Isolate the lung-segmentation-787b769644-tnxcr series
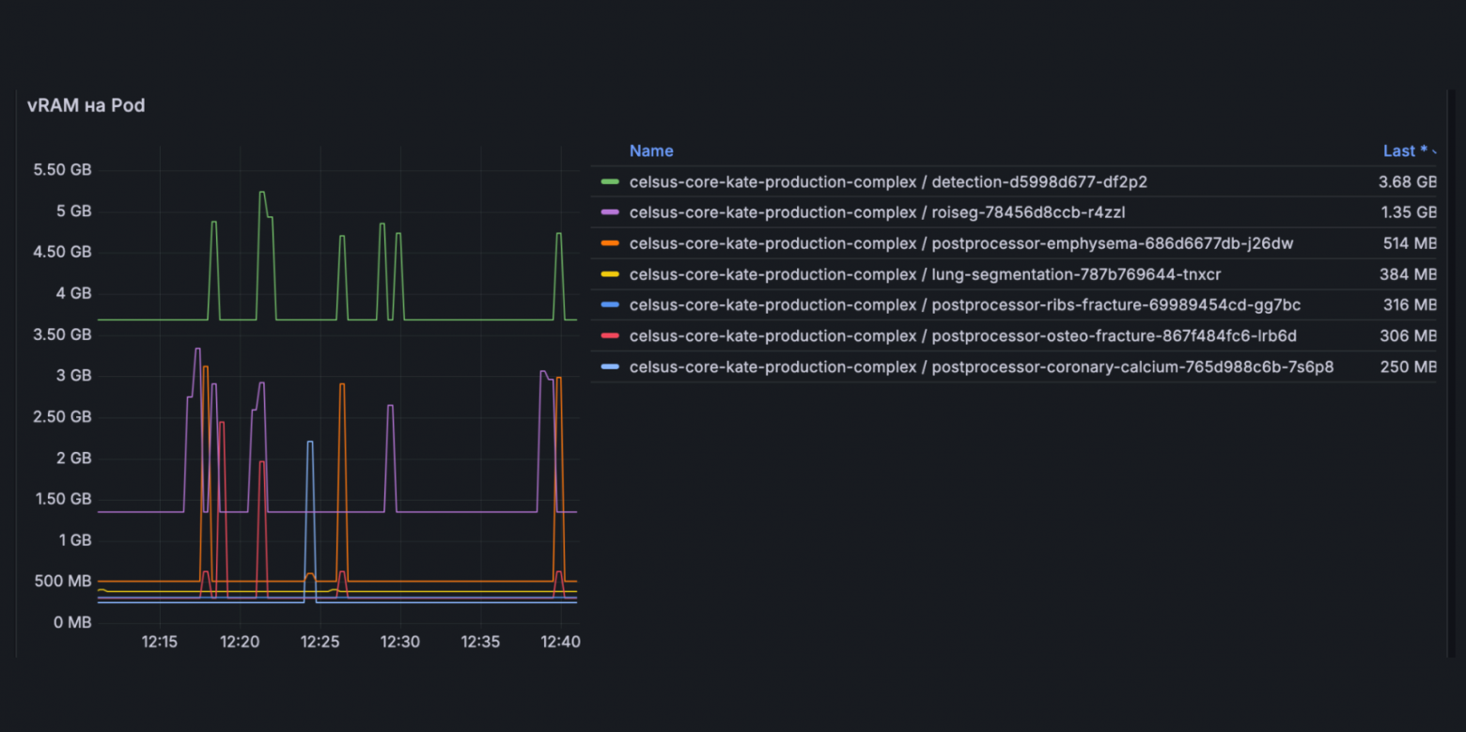Screen dimensions: 1466x732 coord(925,274)
